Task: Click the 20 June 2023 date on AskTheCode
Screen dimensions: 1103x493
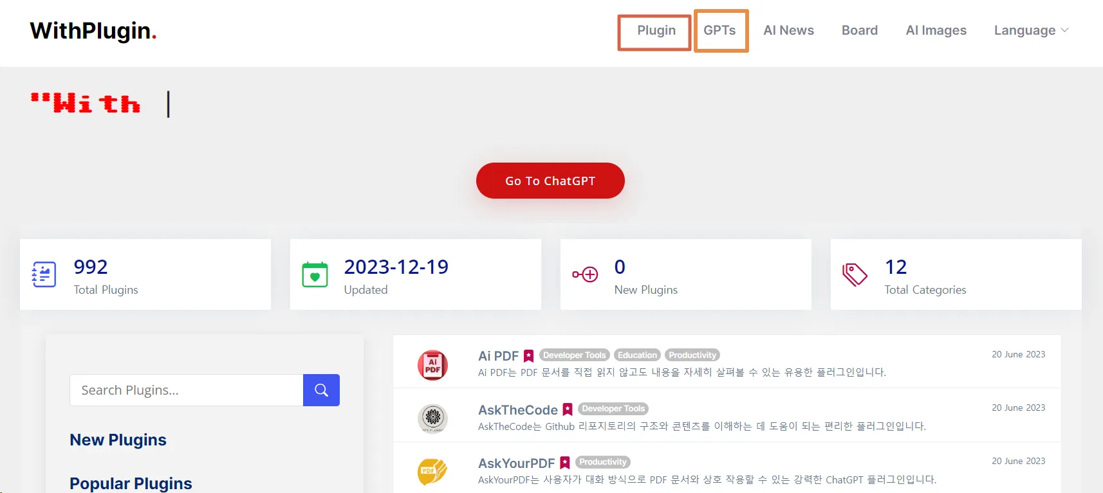Action: (1018, 408)
